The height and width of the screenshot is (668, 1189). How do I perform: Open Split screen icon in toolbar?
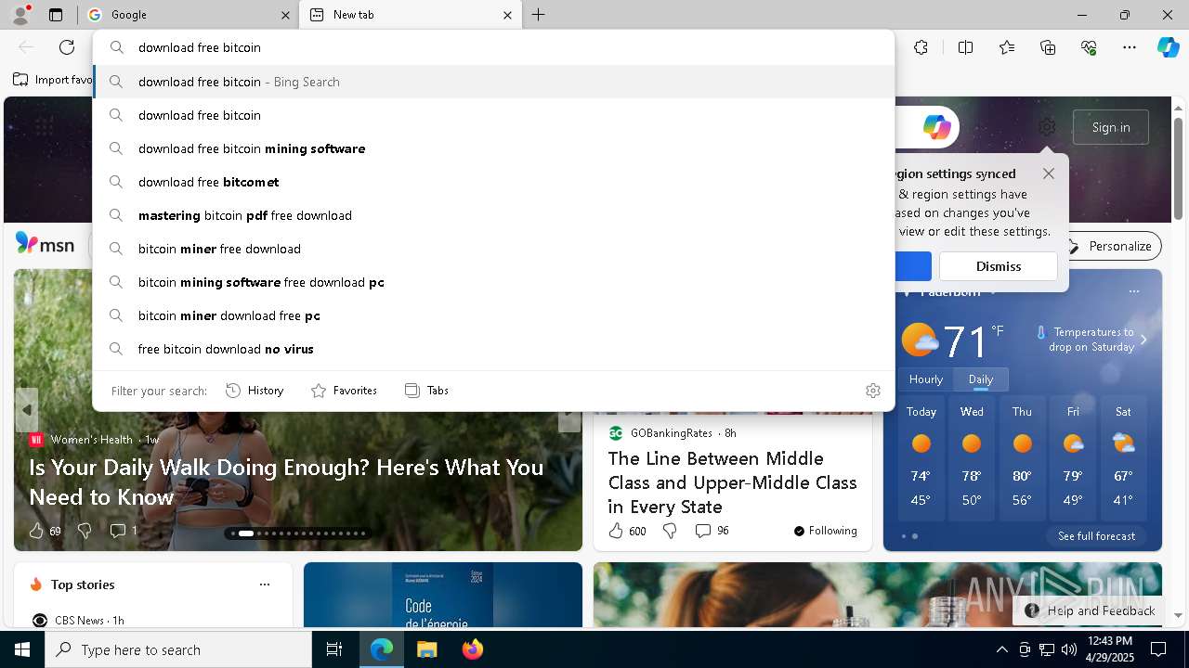(x=965, y=47)
